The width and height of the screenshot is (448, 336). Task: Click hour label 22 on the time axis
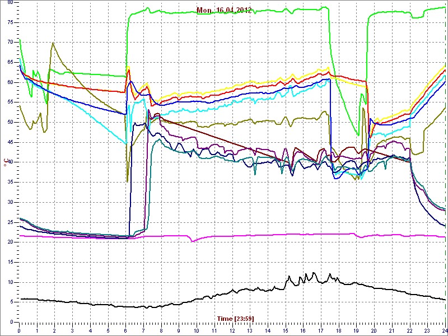409,331
